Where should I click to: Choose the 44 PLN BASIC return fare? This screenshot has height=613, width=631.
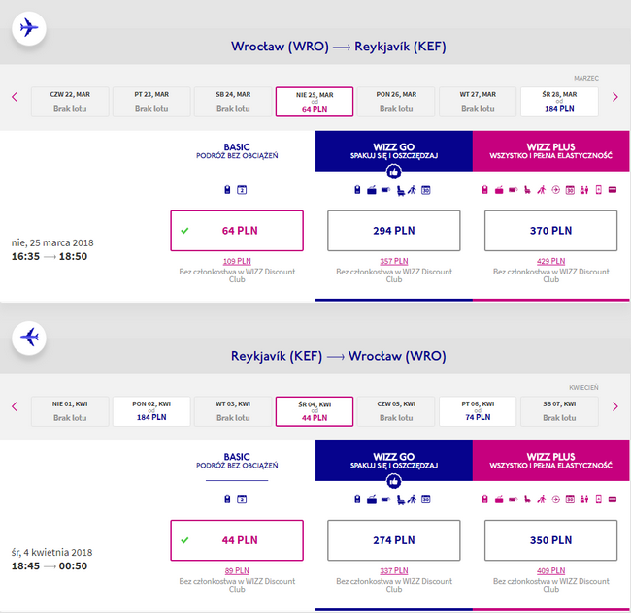click(237, 540)
